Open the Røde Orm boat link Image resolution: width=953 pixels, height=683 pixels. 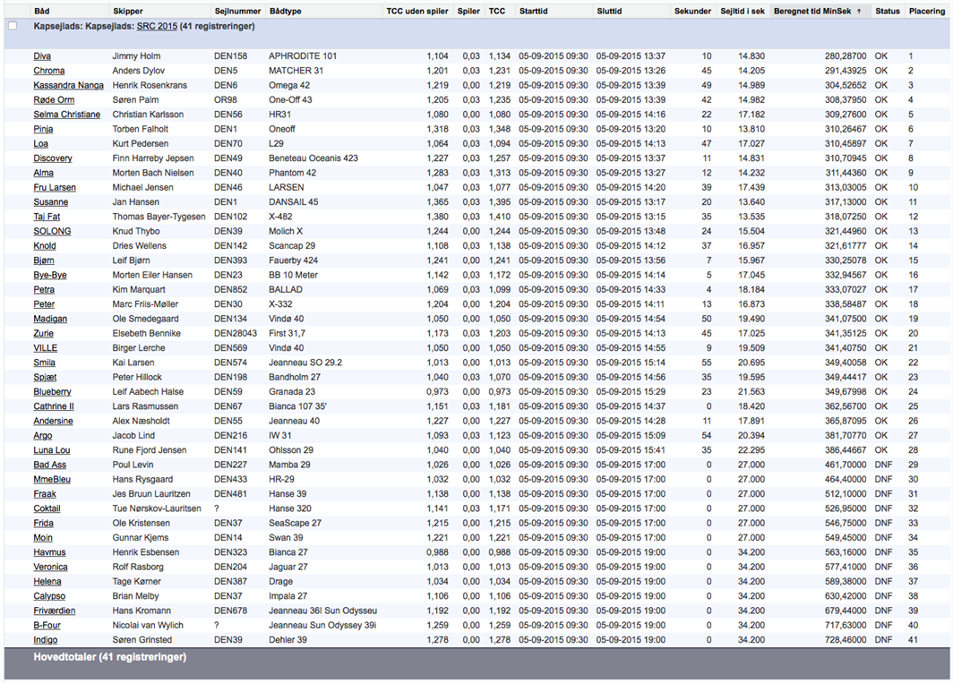(x=54, y=99)
